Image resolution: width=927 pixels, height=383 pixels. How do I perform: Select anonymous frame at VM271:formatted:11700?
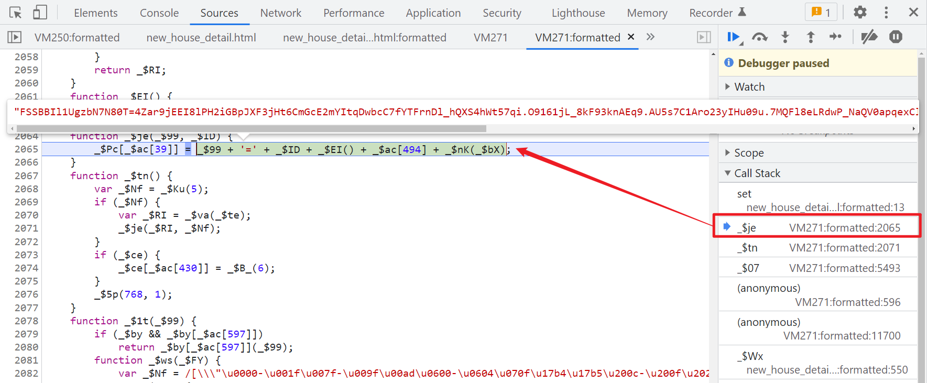[818, 329]
